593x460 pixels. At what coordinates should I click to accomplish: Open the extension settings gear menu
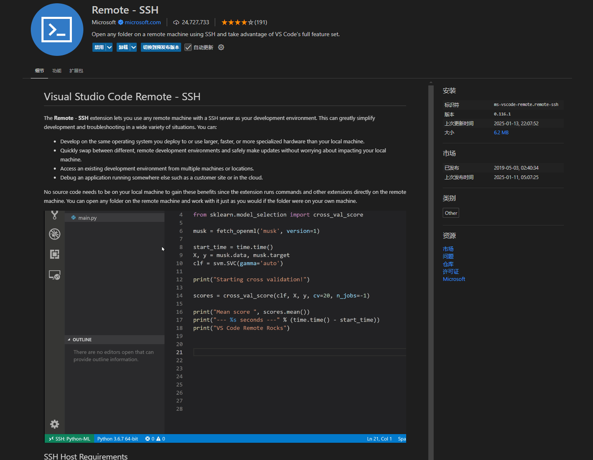coord(221,47)
